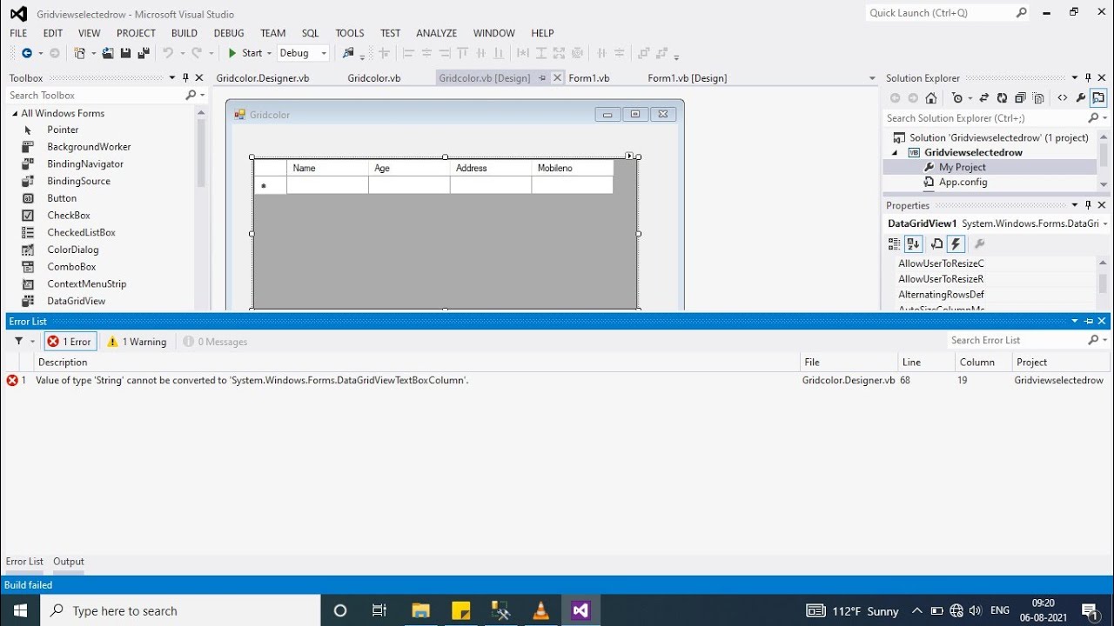Screen dimensions: 1114x626
Task: Pin the Toolbox panel with auto-hide pin
Action: (185, 77)
